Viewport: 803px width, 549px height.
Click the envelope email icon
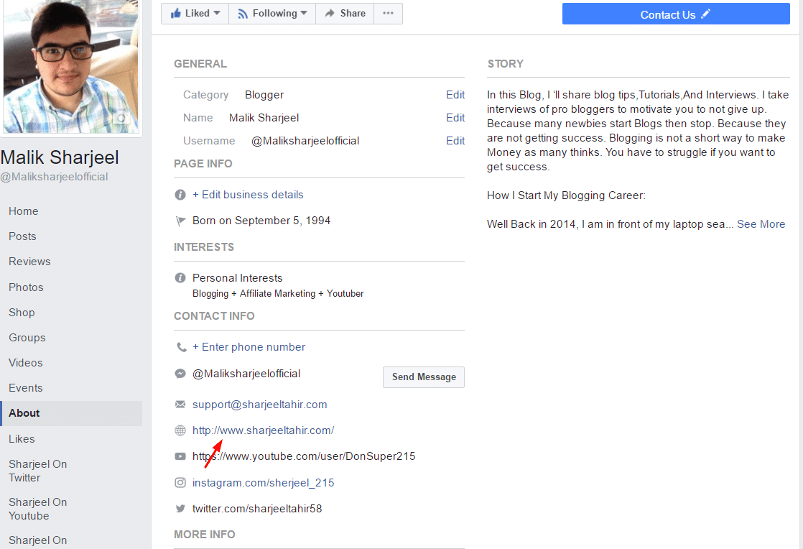click(180, 405)
